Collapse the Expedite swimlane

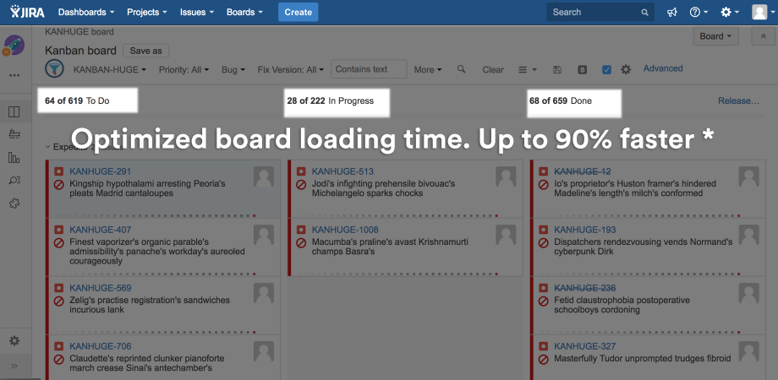47,147
